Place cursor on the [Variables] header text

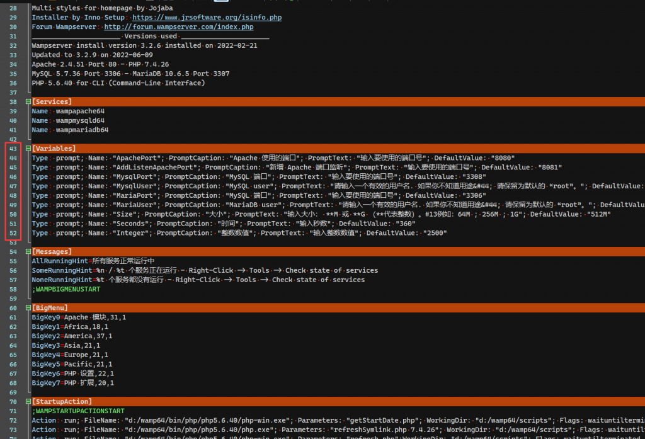[54, 149]
